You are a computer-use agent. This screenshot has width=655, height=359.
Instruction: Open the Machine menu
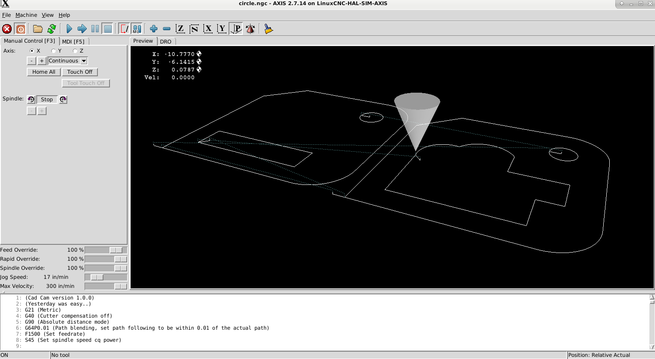pyautogui.click(x=26, y=15)
